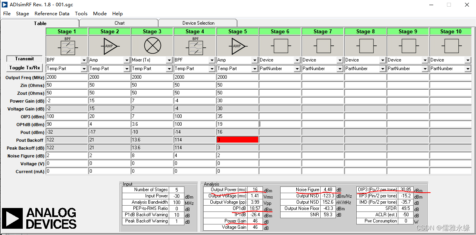Click the red Stage 5 Pout Backoff cell

[237, 139]
